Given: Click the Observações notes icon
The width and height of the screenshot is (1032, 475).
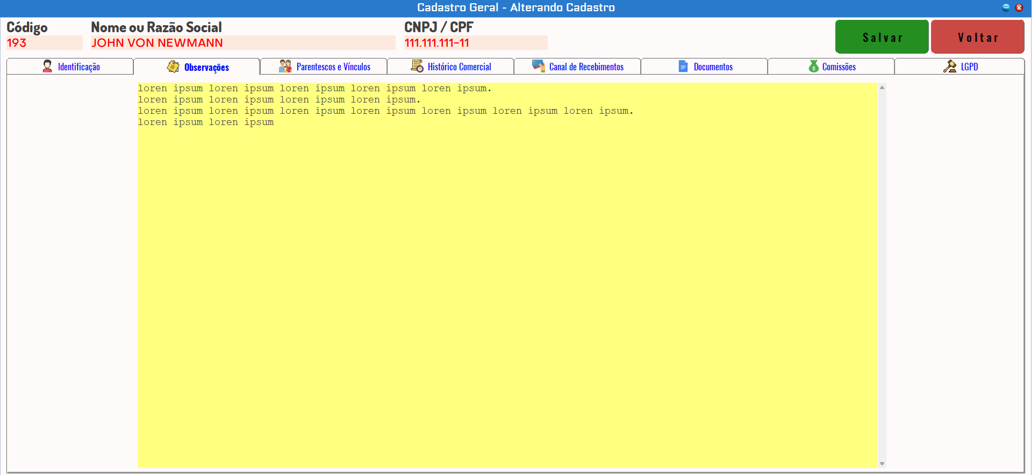Looking at the screenshot, I should pos(173,66).
